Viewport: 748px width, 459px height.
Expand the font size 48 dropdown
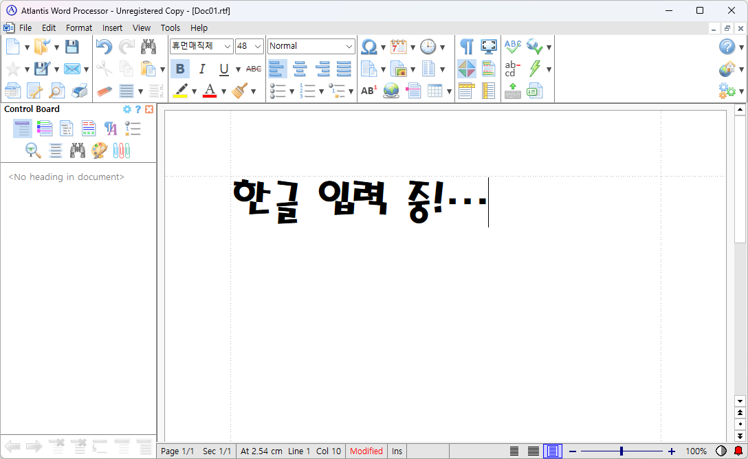click(x=258, y=46)
